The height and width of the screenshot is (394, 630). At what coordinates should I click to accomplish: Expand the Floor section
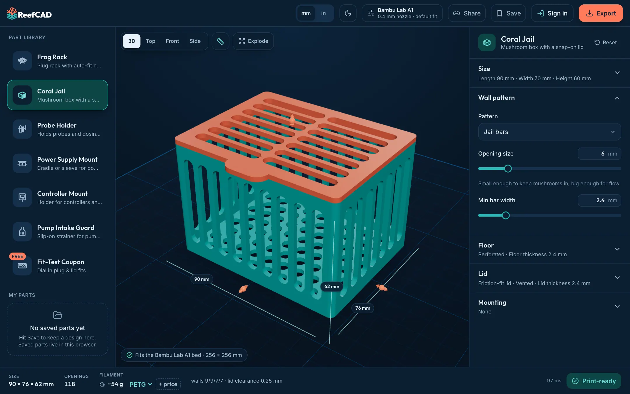click(549, 249)
